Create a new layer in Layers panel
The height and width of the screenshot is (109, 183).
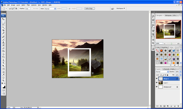(175, 106)
